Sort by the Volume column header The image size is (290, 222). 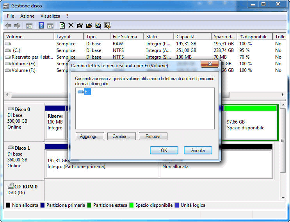coord(29,37)
